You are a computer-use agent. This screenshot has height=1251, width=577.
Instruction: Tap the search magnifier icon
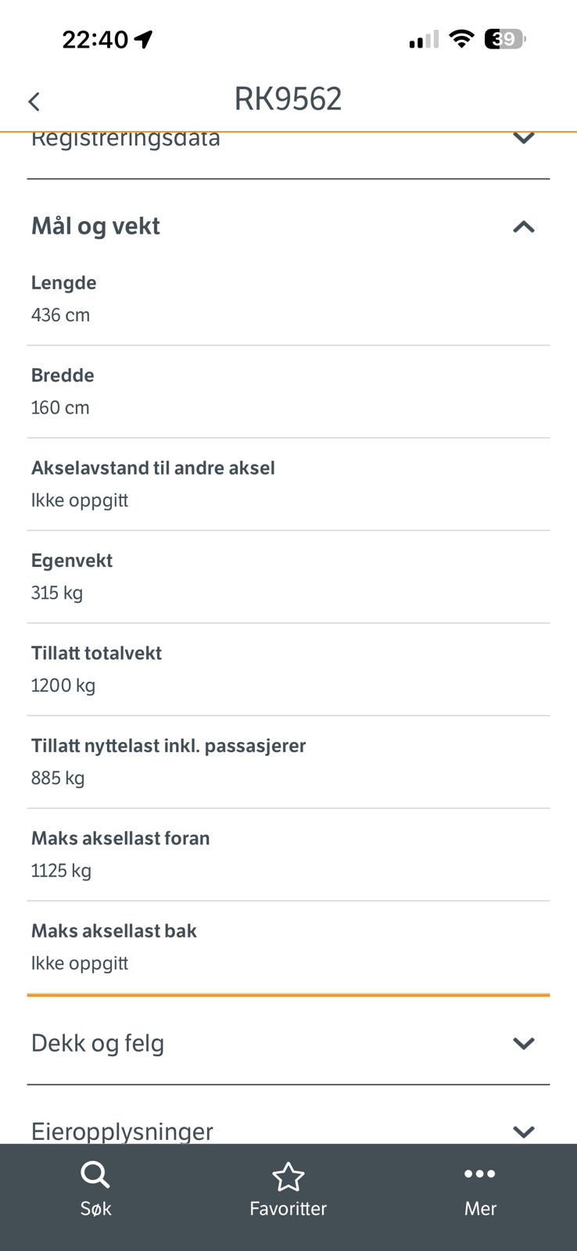point(95,1174)
